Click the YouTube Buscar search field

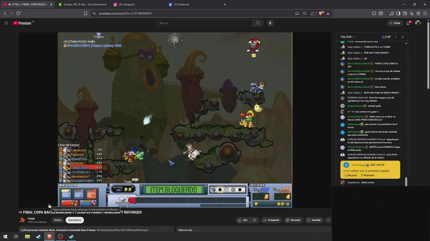click(204, 23)
